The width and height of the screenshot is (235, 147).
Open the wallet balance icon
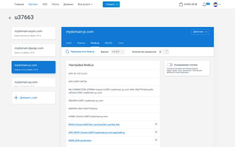pos(181,4)
